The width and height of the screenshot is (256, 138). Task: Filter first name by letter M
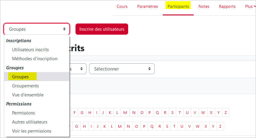[125, 112]
